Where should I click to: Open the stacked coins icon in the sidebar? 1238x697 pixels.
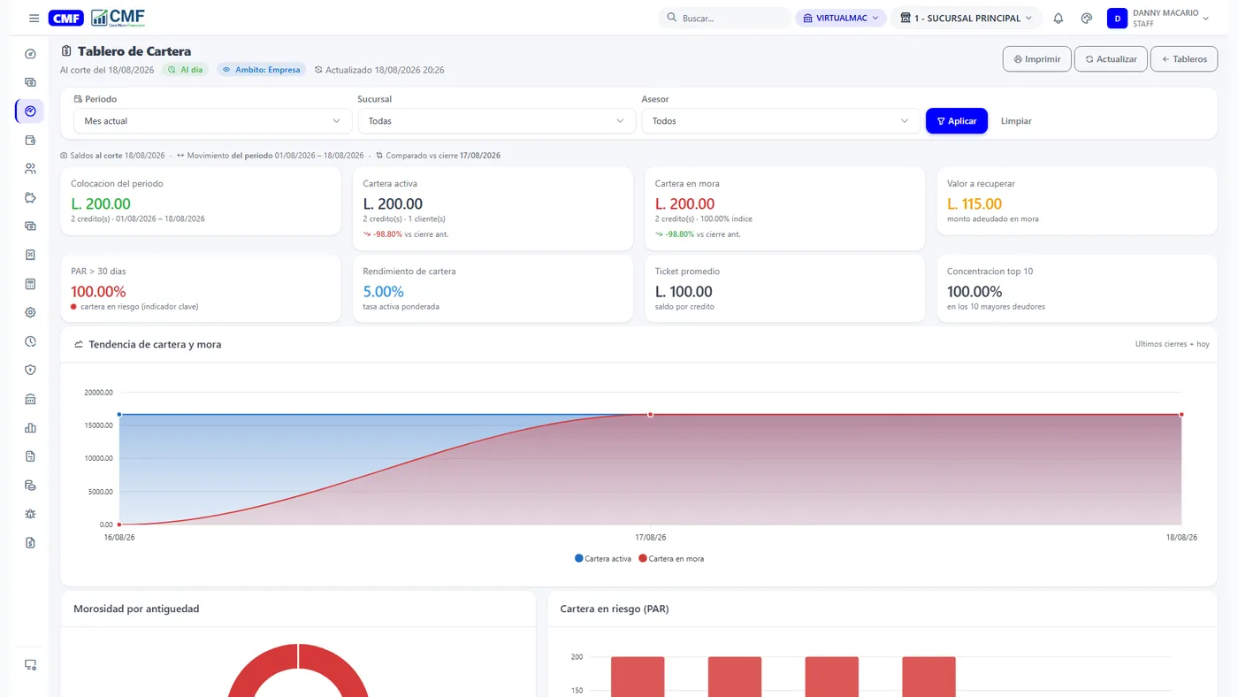30,485
